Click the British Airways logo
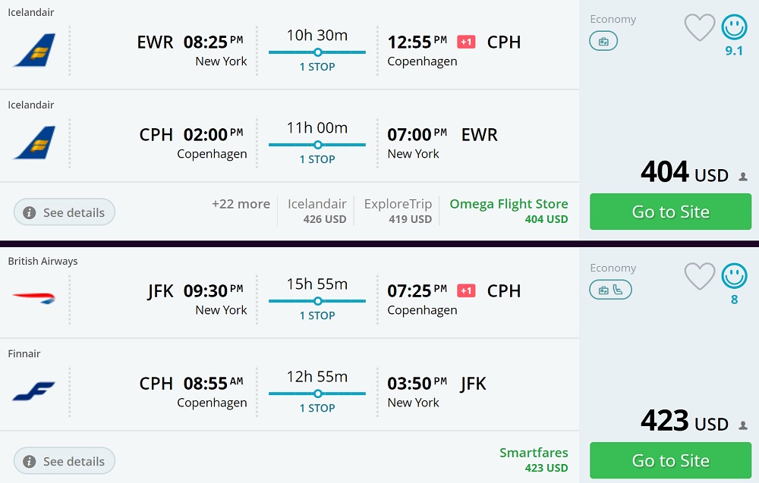The height and width of the screenshot is (483, 759). click(x=34, y=297)
